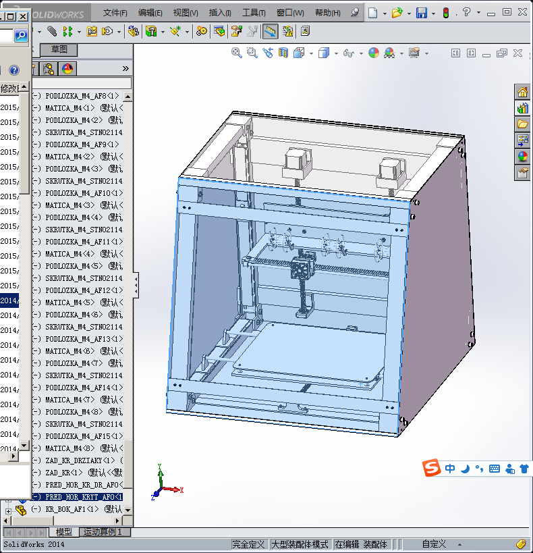This screenshot has height=553, width=533.
Task: Click the Hide/Show Items glasses icon
Action: point(349,53)
